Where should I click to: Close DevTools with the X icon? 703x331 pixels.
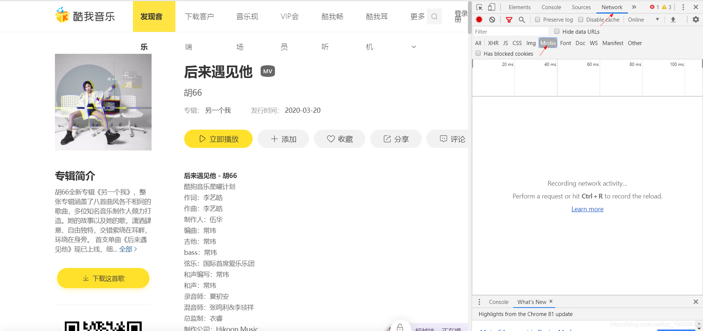[696, 7]
